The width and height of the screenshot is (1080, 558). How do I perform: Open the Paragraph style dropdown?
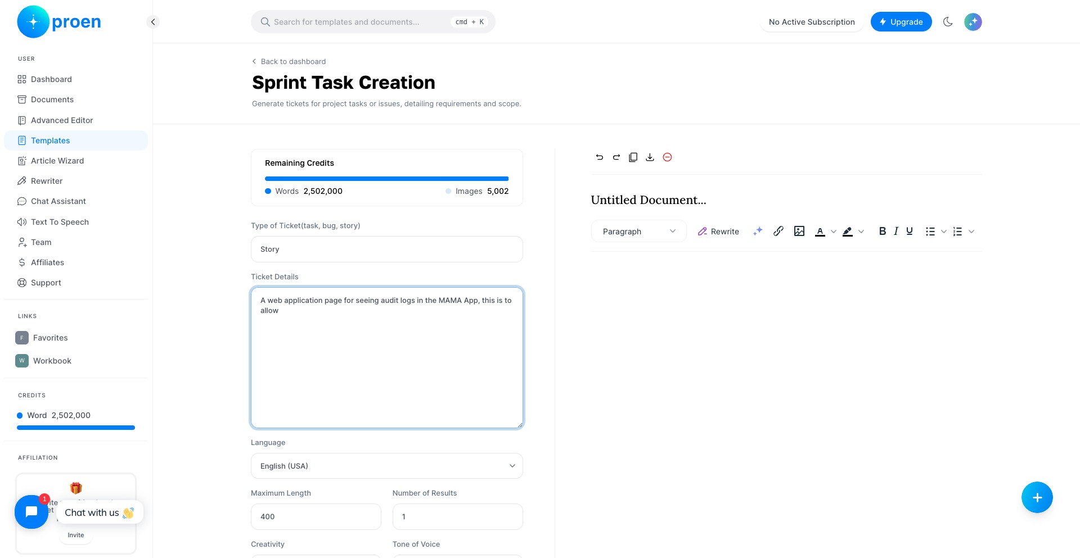pyautogui.click(x=639, y=231)
